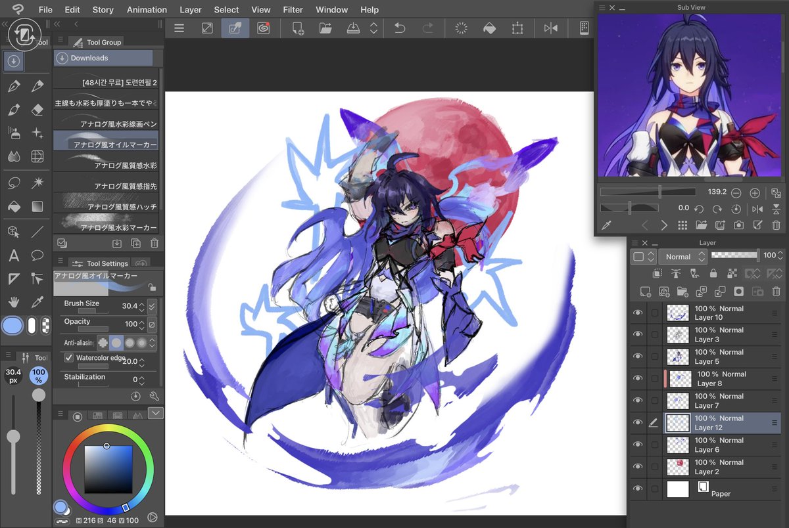Open the Story menu
789x528 pixels.
pos(103,10)
